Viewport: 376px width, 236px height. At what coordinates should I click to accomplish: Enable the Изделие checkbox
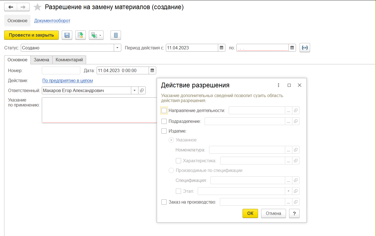(164, 131)
